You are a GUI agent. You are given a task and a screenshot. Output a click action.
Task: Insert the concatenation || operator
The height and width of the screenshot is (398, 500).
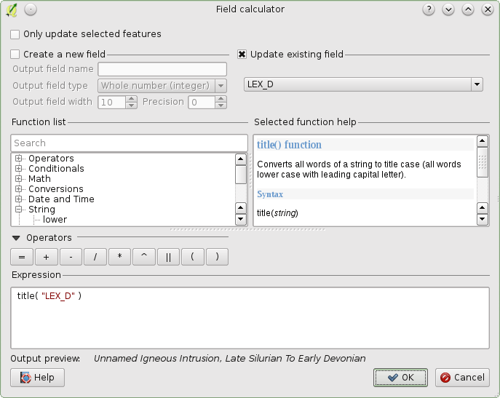click(x=168, y=257)
